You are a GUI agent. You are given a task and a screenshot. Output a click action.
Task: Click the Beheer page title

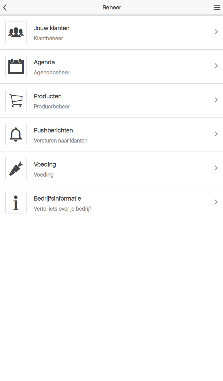tap(112, 8)
